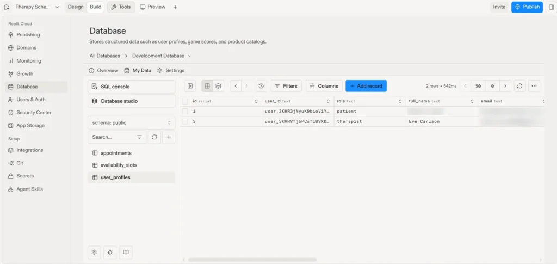Screen dimensions: 557x264
Task: Click the Replit logo icon at top-left
Action: point(7,7)
